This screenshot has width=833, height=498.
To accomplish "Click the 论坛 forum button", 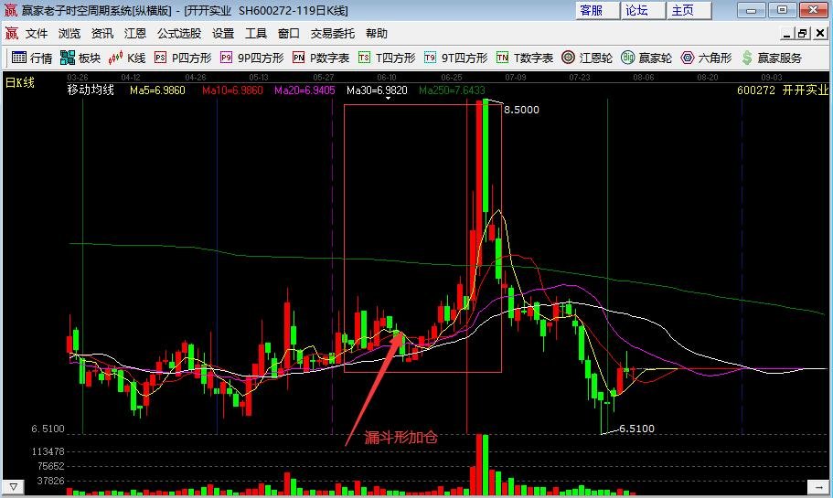I will 643,11.
